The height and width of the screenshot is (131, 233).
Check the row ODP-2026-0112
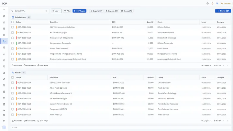[13, 99]
